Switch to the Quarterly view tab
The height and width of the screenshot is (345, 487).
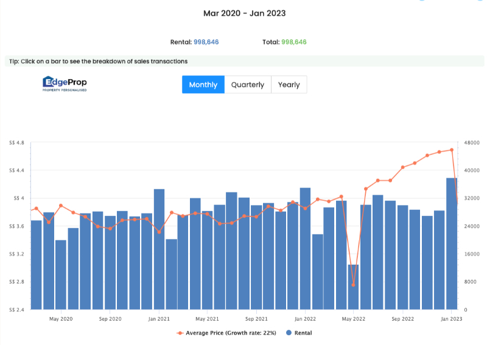point(247,85)
